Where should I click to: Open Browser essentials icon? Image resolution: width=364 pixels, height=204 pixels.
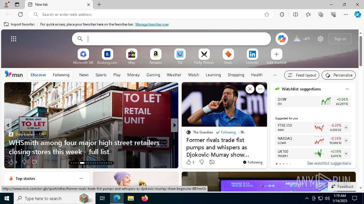[333, 14]
